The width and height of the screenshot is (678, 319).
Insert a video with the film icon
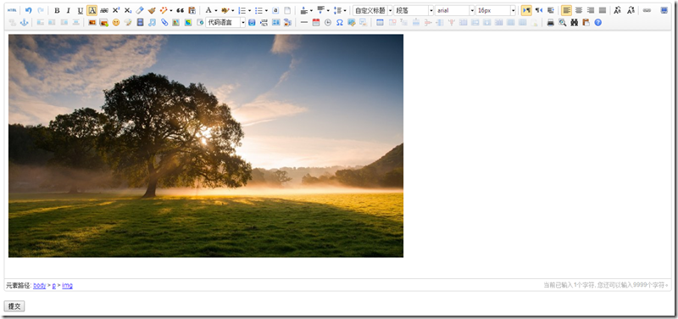140,23
